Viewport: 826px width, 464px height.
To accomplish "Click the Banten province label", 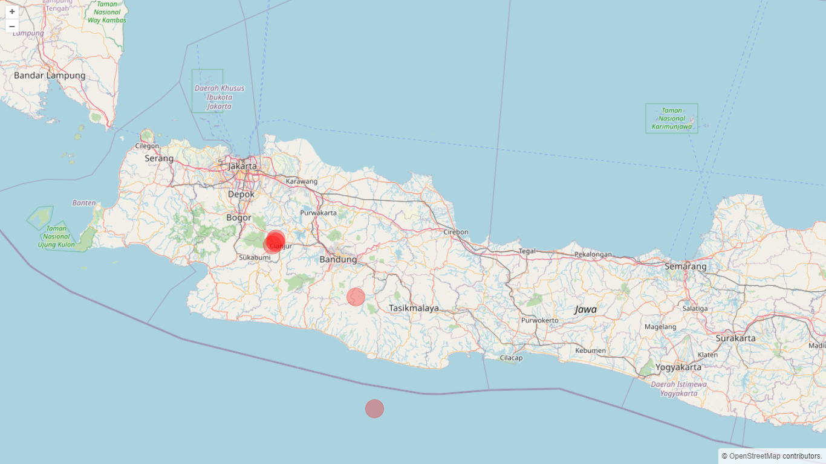I will [84, 202].
